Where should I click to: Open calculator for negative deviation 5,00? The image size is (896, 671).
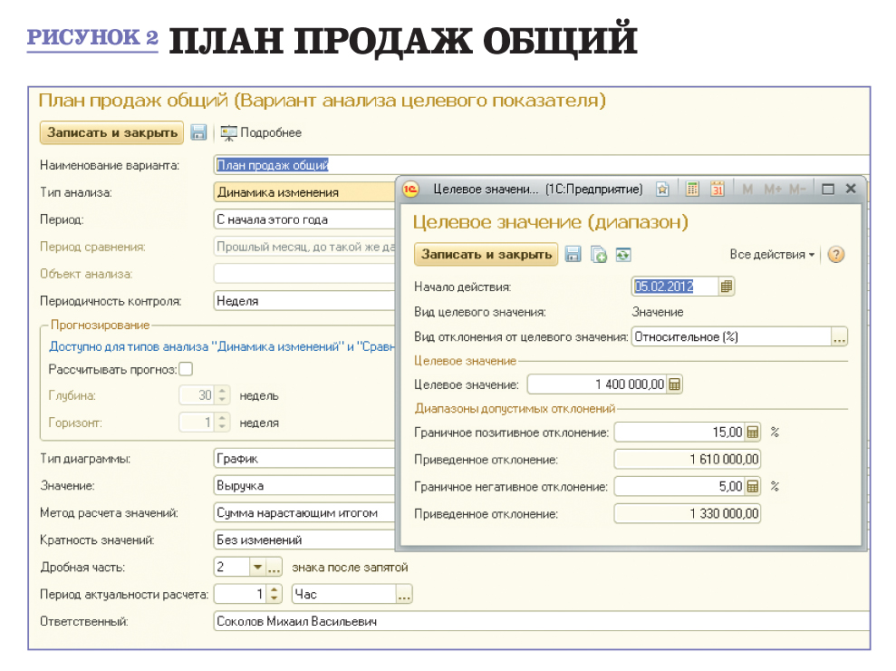click(x=753, y=486)
